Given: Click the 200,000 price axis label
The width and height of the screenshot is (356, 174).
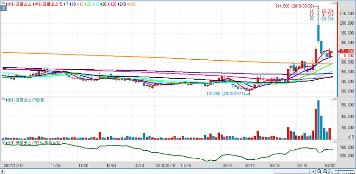Looking at the screenshot, I should [347, 23].
